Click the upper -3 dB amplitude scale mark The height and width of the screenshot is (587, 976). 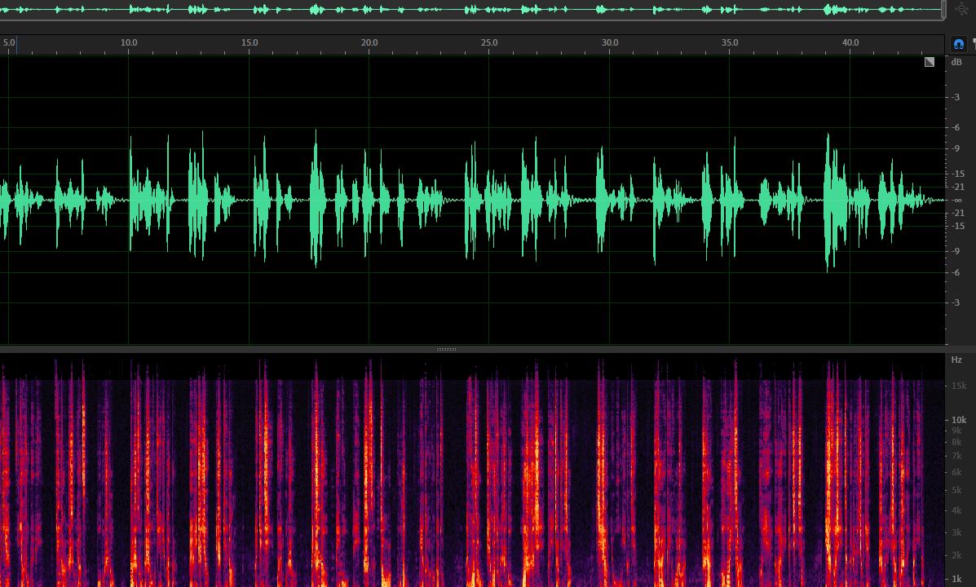[x=956, y=97]
